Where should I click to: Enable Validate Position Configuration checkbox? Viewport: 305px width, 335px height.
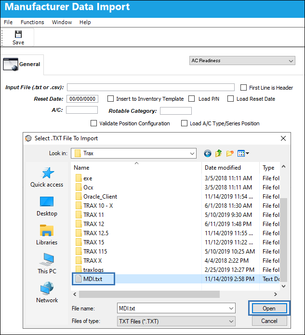[93, 123]
